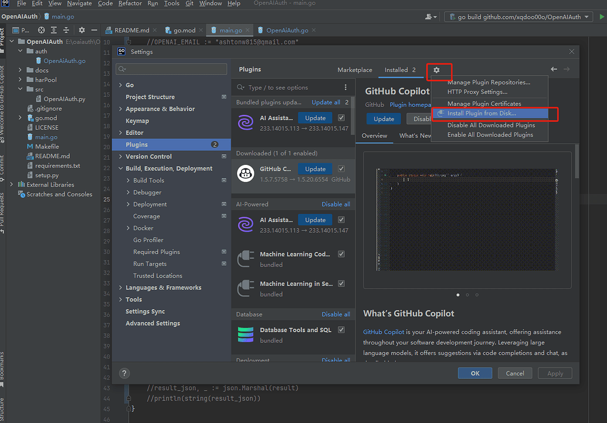Click the Select Opened File target icon
The image size is (607, 423).
[x=42, y=31]
